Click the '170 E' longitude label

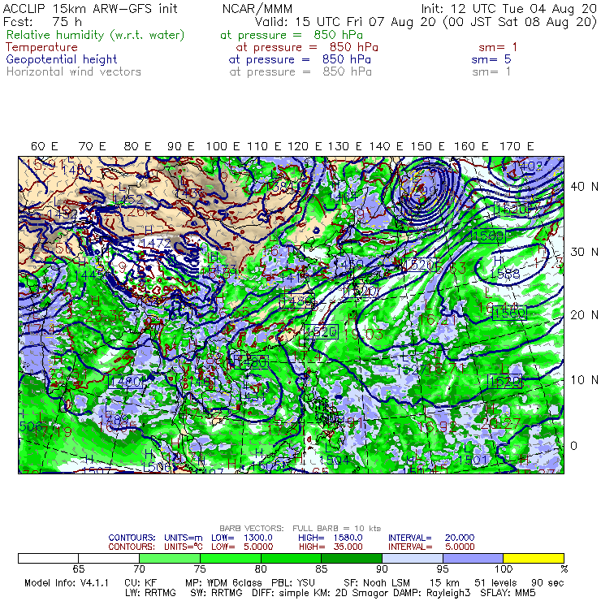tap(517, 146)
